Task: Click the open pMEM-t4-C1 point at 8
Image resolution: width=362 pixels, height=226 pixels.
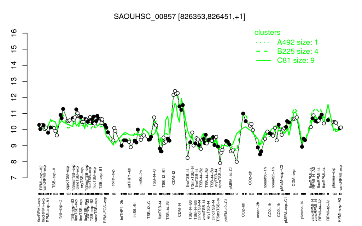Action: 237,162
